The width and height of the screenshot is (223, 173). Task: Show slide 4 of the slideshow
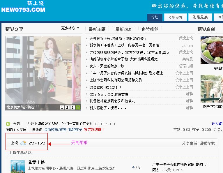(x=78, y=107)
